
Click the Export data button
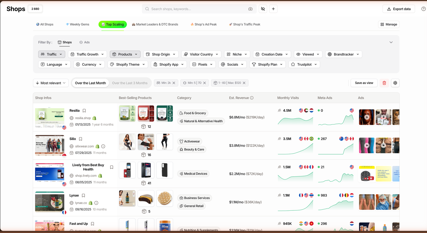point(399,9)
